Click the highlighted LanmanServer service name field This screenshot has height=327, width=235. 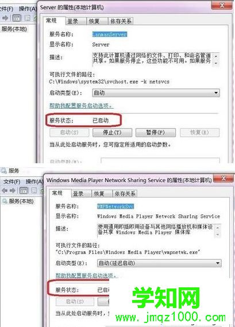tap(110, 34)
